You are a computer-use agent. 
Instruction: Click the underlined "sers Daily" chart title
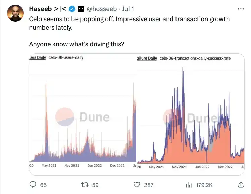[38, 57]
